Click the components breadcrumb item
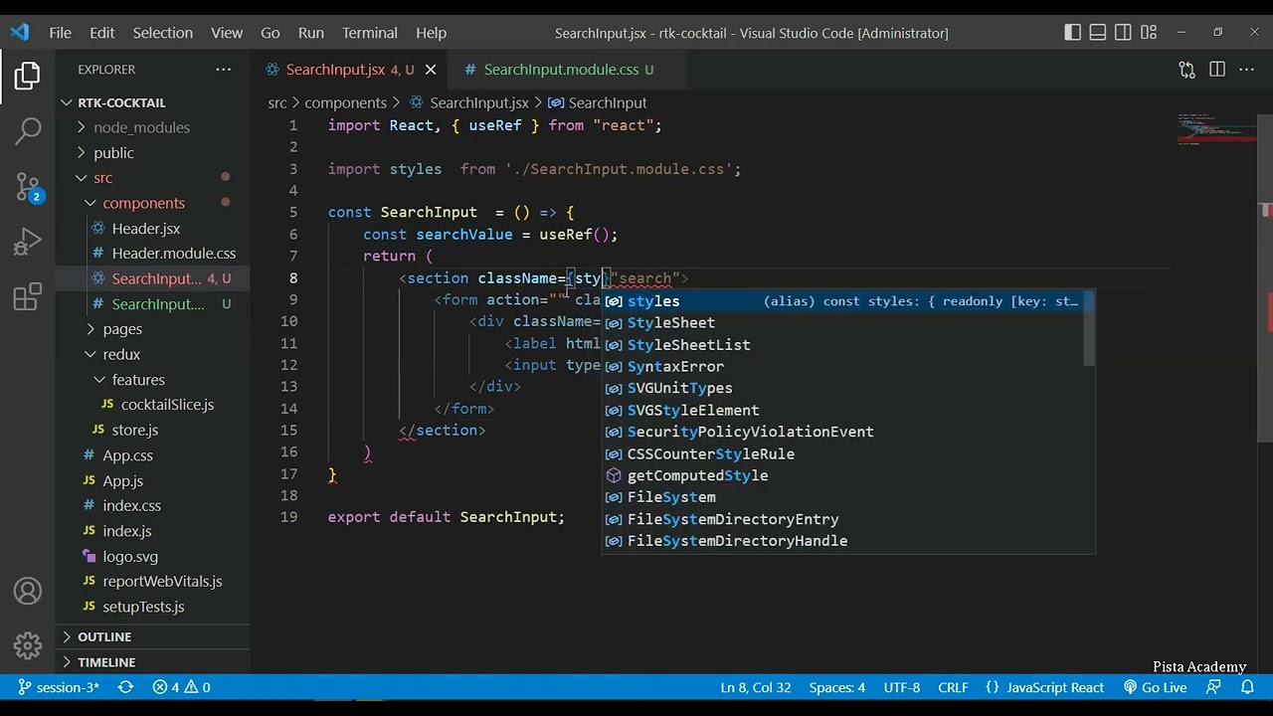 click(x=345, y=102)
